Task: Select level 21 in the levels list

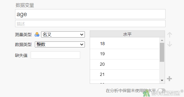Action: click(124, 75)
